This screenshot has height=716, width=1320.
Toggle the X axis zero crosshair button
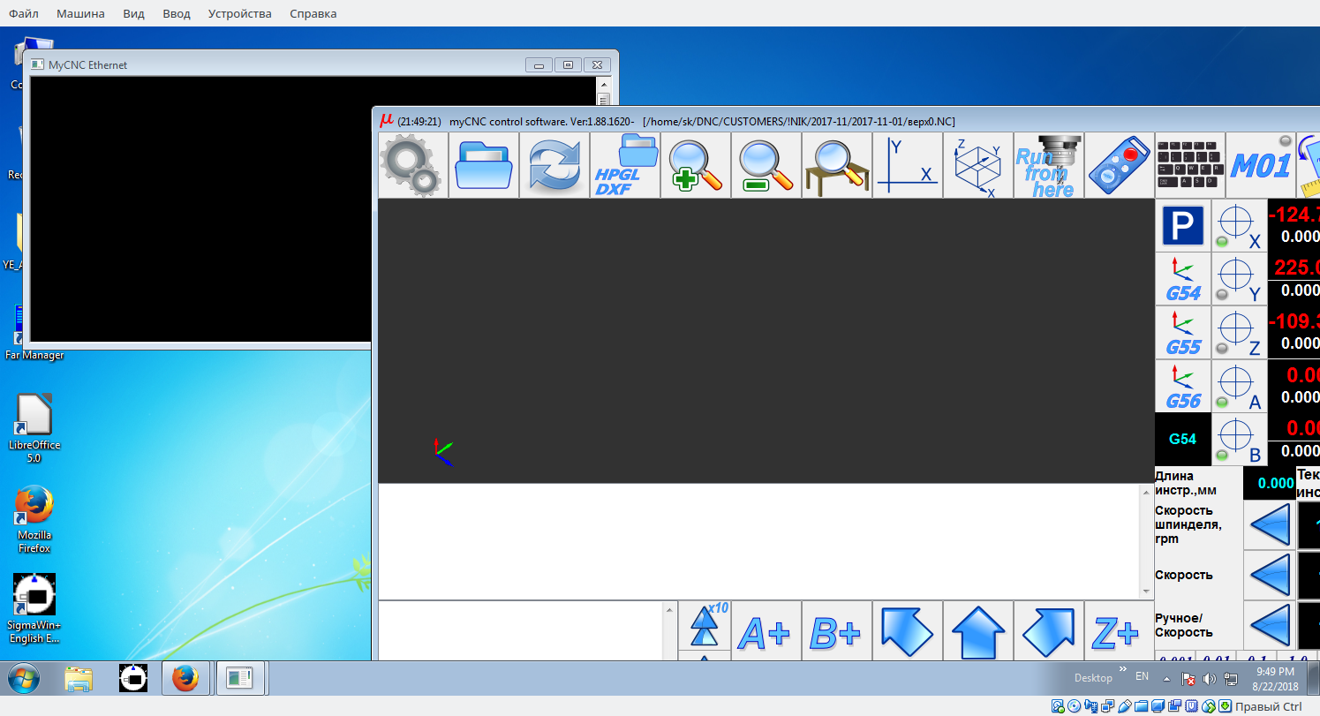coord(1238,226)
